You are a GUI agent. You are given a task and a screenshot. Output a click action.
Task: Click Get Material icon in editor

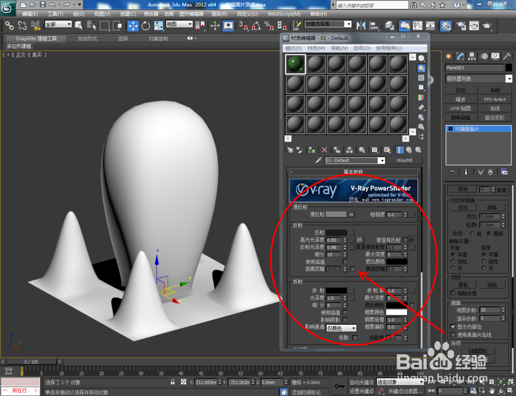[x=290, y=150]
